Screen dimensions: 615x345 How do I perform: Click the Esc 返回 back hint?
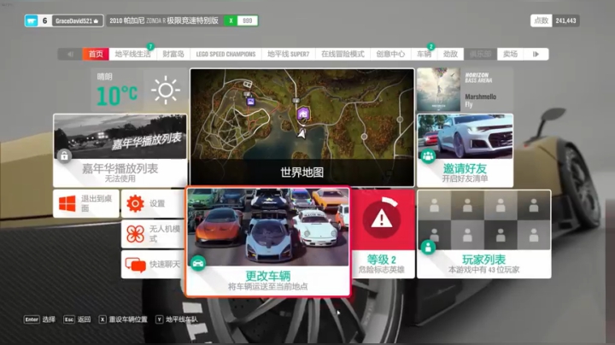(x=77, y=319)
